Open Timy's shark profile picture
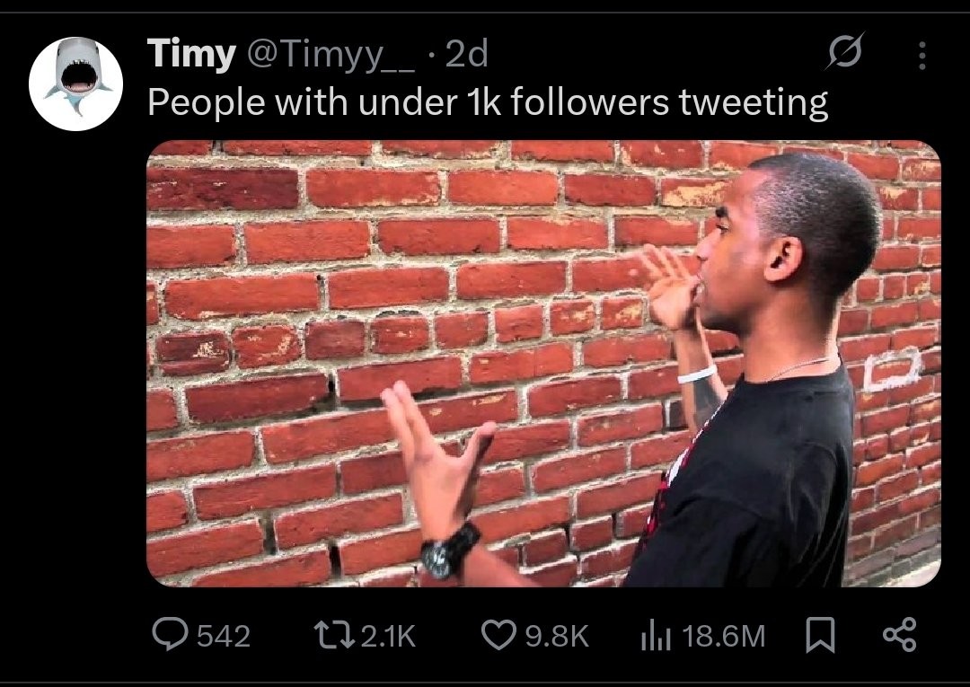This screenshot has width=970, height=687. 75,84
